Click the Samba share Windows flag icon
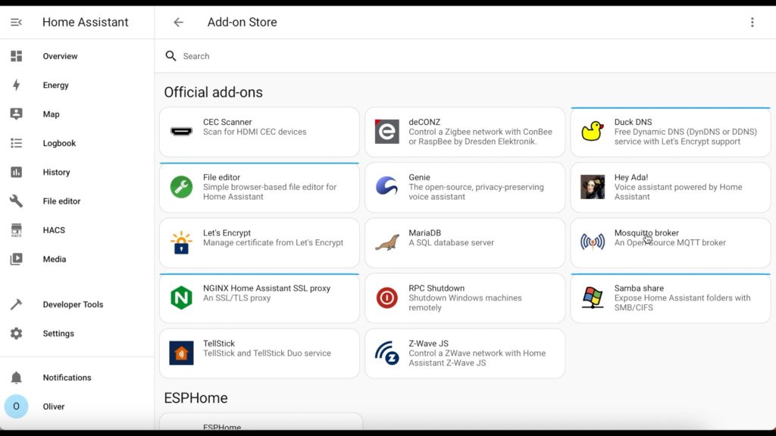The image size is (776, 436). [593, 297]
